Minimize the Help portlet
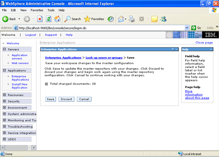 click(211, 49)
